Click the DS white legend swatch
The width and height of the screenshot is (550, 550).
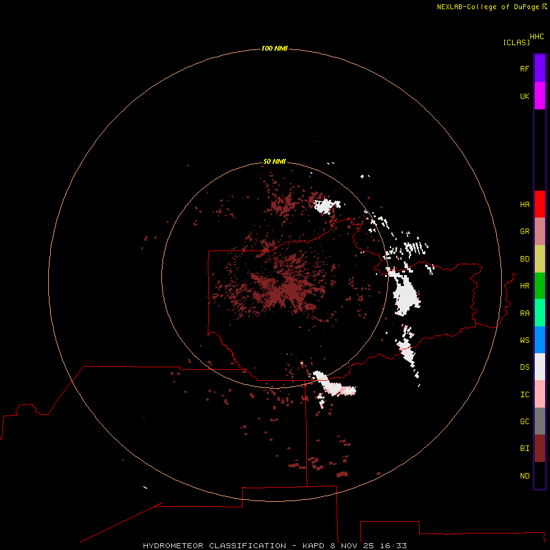540,367
